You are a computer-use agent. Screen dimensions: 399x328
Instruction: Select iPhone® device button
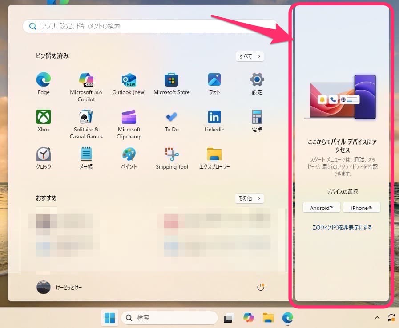[361, 208]
